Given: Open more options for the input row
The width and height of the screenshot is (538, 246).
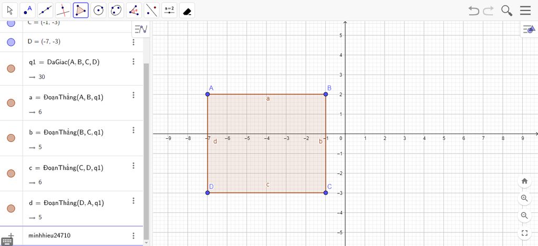Looking at the screenshot, I should [x=133, y=235].
